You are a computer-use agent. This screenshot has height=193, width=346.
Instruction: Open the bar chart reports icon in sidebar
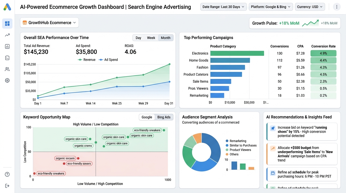pos(7,46)
